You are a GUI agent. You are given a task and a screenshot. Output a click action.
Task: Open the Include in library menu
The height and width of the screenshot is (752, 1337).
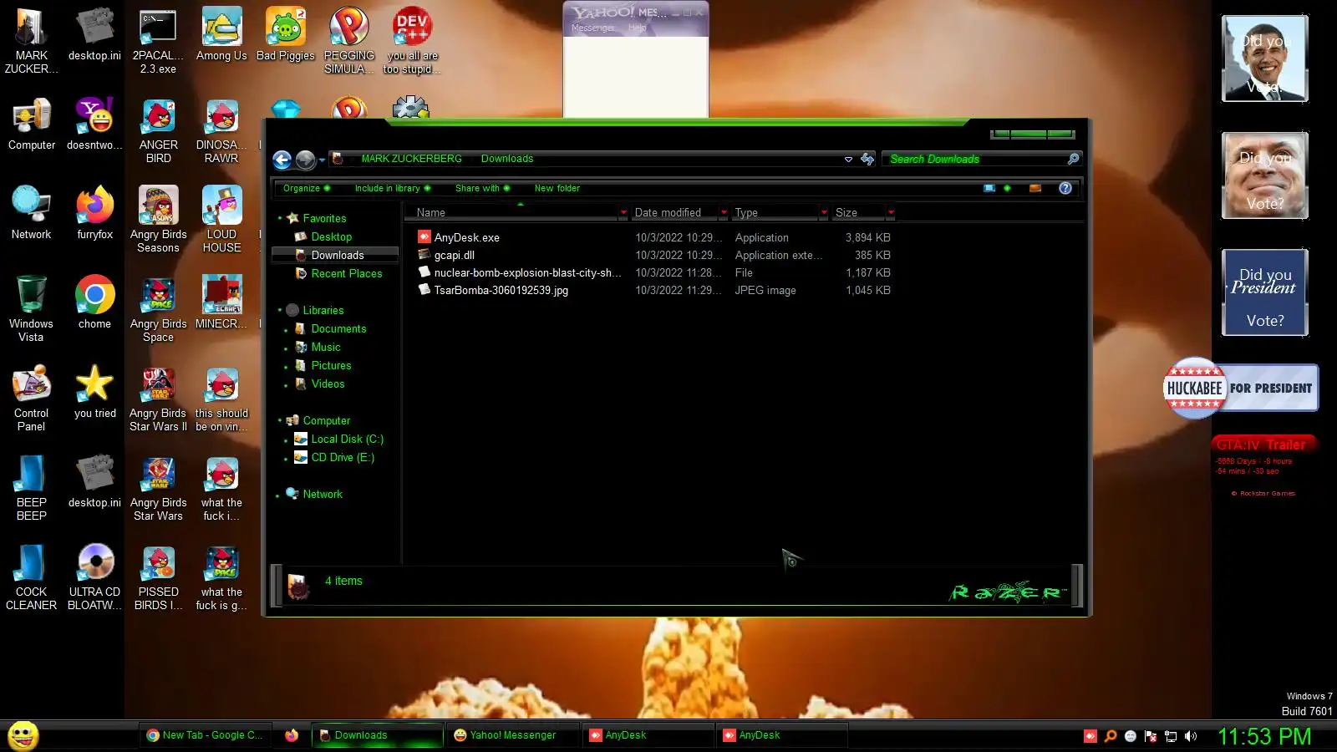392,188
